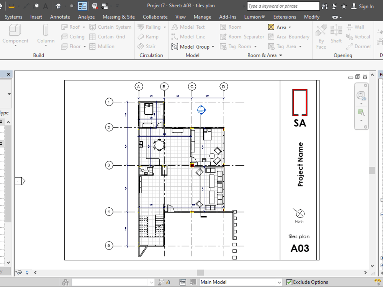Open the Railing dropdown arrow
383x287 pixels.
(165, 27)
